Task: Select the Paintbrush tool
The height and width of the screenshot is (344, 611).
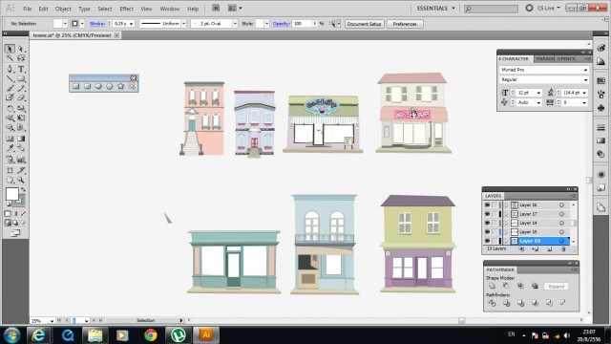Action: point(10,89)
